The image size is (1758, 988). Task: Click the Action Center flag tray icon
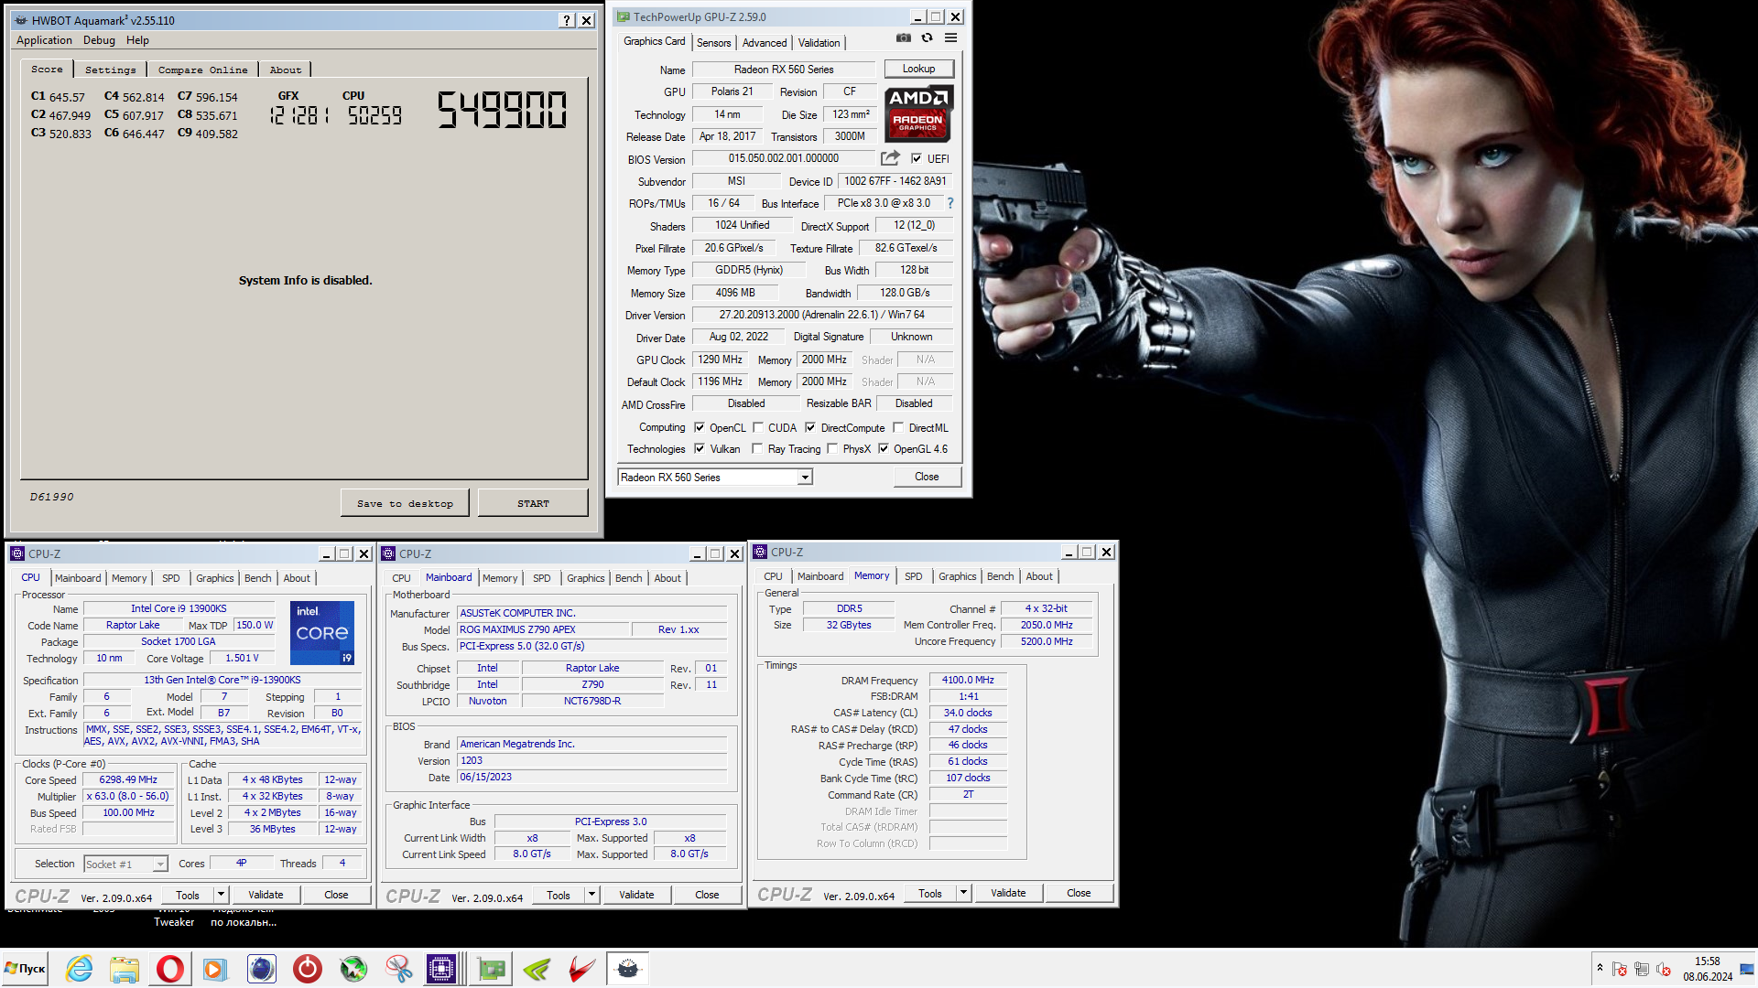(1620, 969)
